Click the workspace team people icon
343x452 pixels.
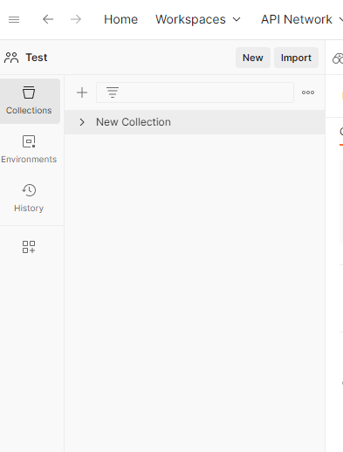[11, 58]
